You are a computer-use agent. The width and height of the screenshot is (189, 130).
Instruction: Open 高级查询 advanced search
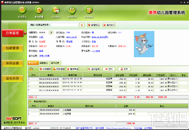tap(93, 69)
